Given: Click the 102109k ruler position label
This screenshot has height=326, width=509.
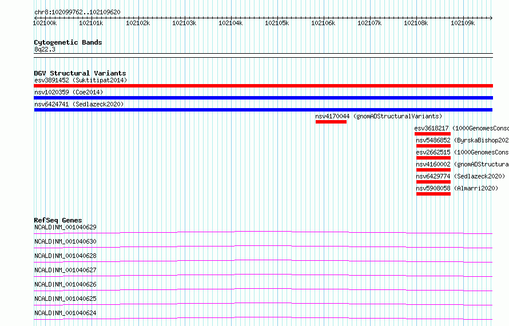Looking at the screenshot, I should [x=463, y=23].
